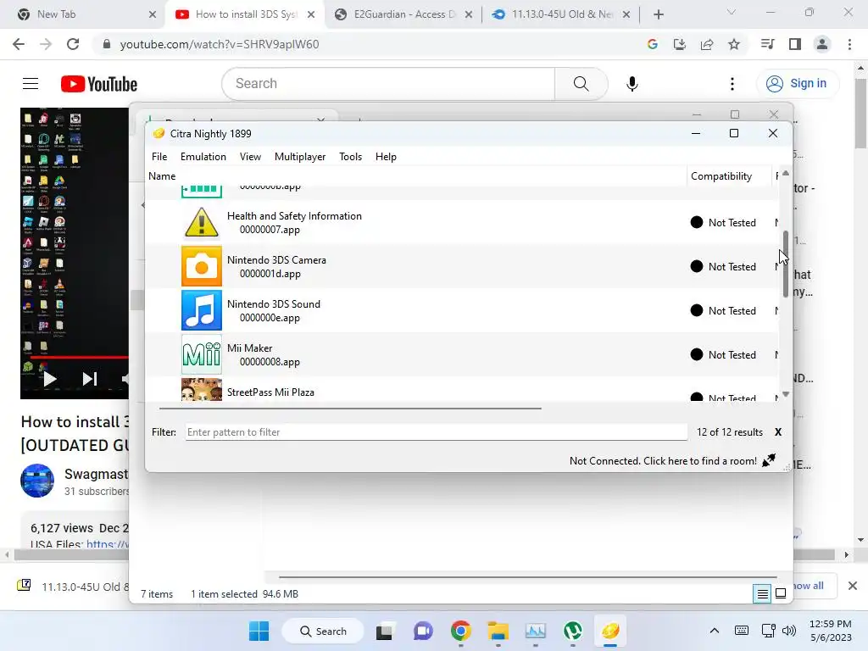Switch to the E2Guardian Access Denied tab

[404, 14]
